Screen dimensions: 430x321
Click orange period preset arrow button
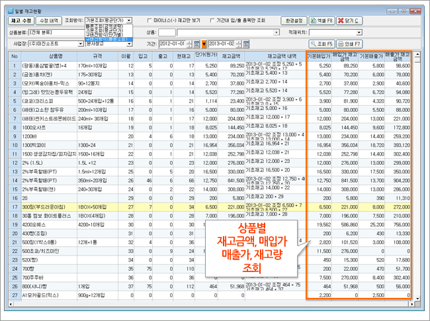(204, 44)
